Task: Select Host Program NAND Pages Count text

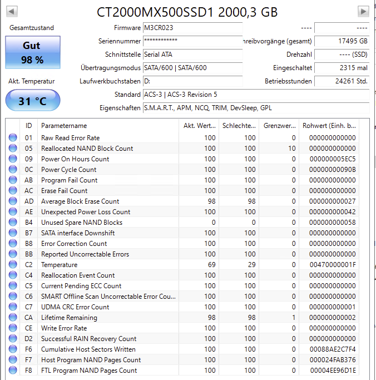Action: 91,360
